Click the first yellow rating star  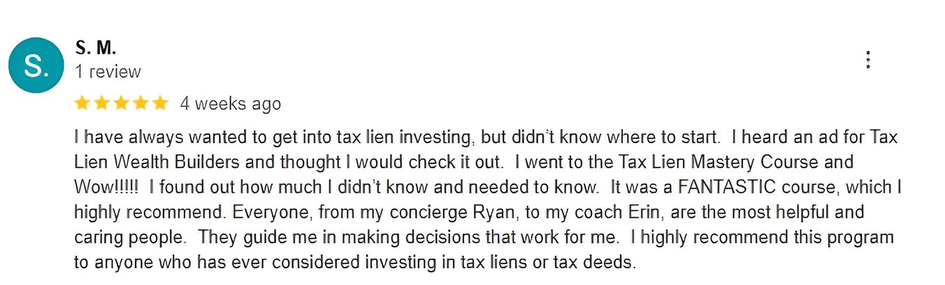tap(82, 103)
